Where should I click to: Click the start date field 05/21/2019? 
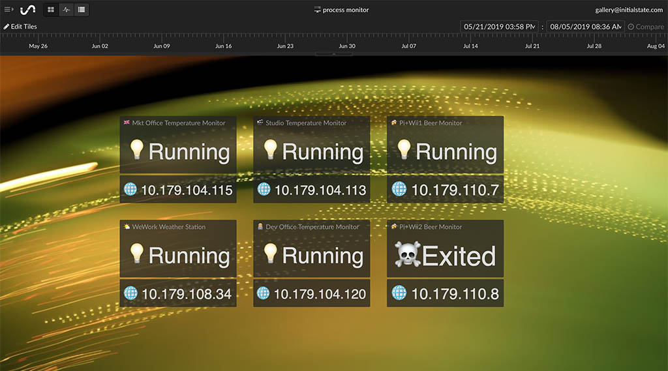499,27
